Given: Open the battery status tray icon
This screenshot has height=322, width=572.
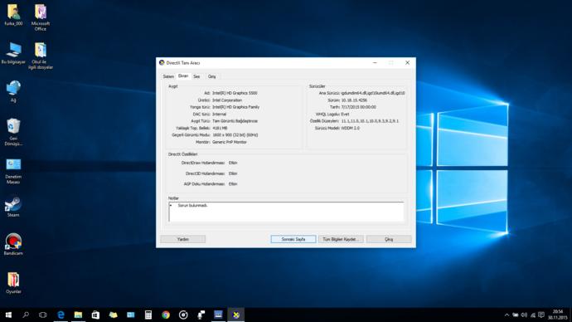Looking at the screenshot, I should pos(516,315).
